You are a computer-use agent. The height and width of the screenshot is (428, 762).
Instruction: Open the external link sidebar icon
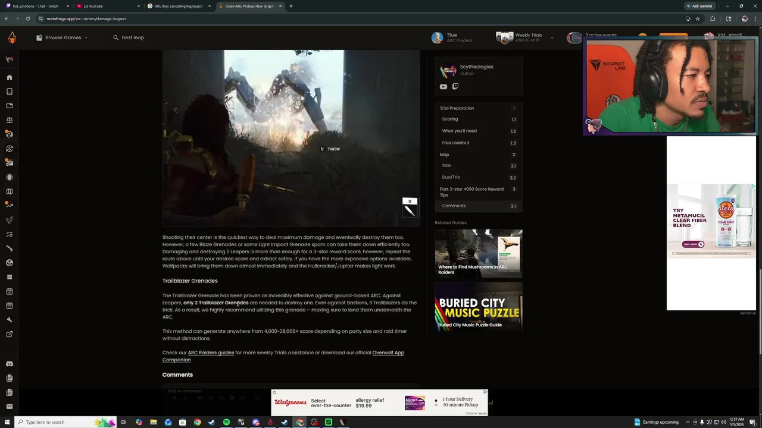point(9,334)
